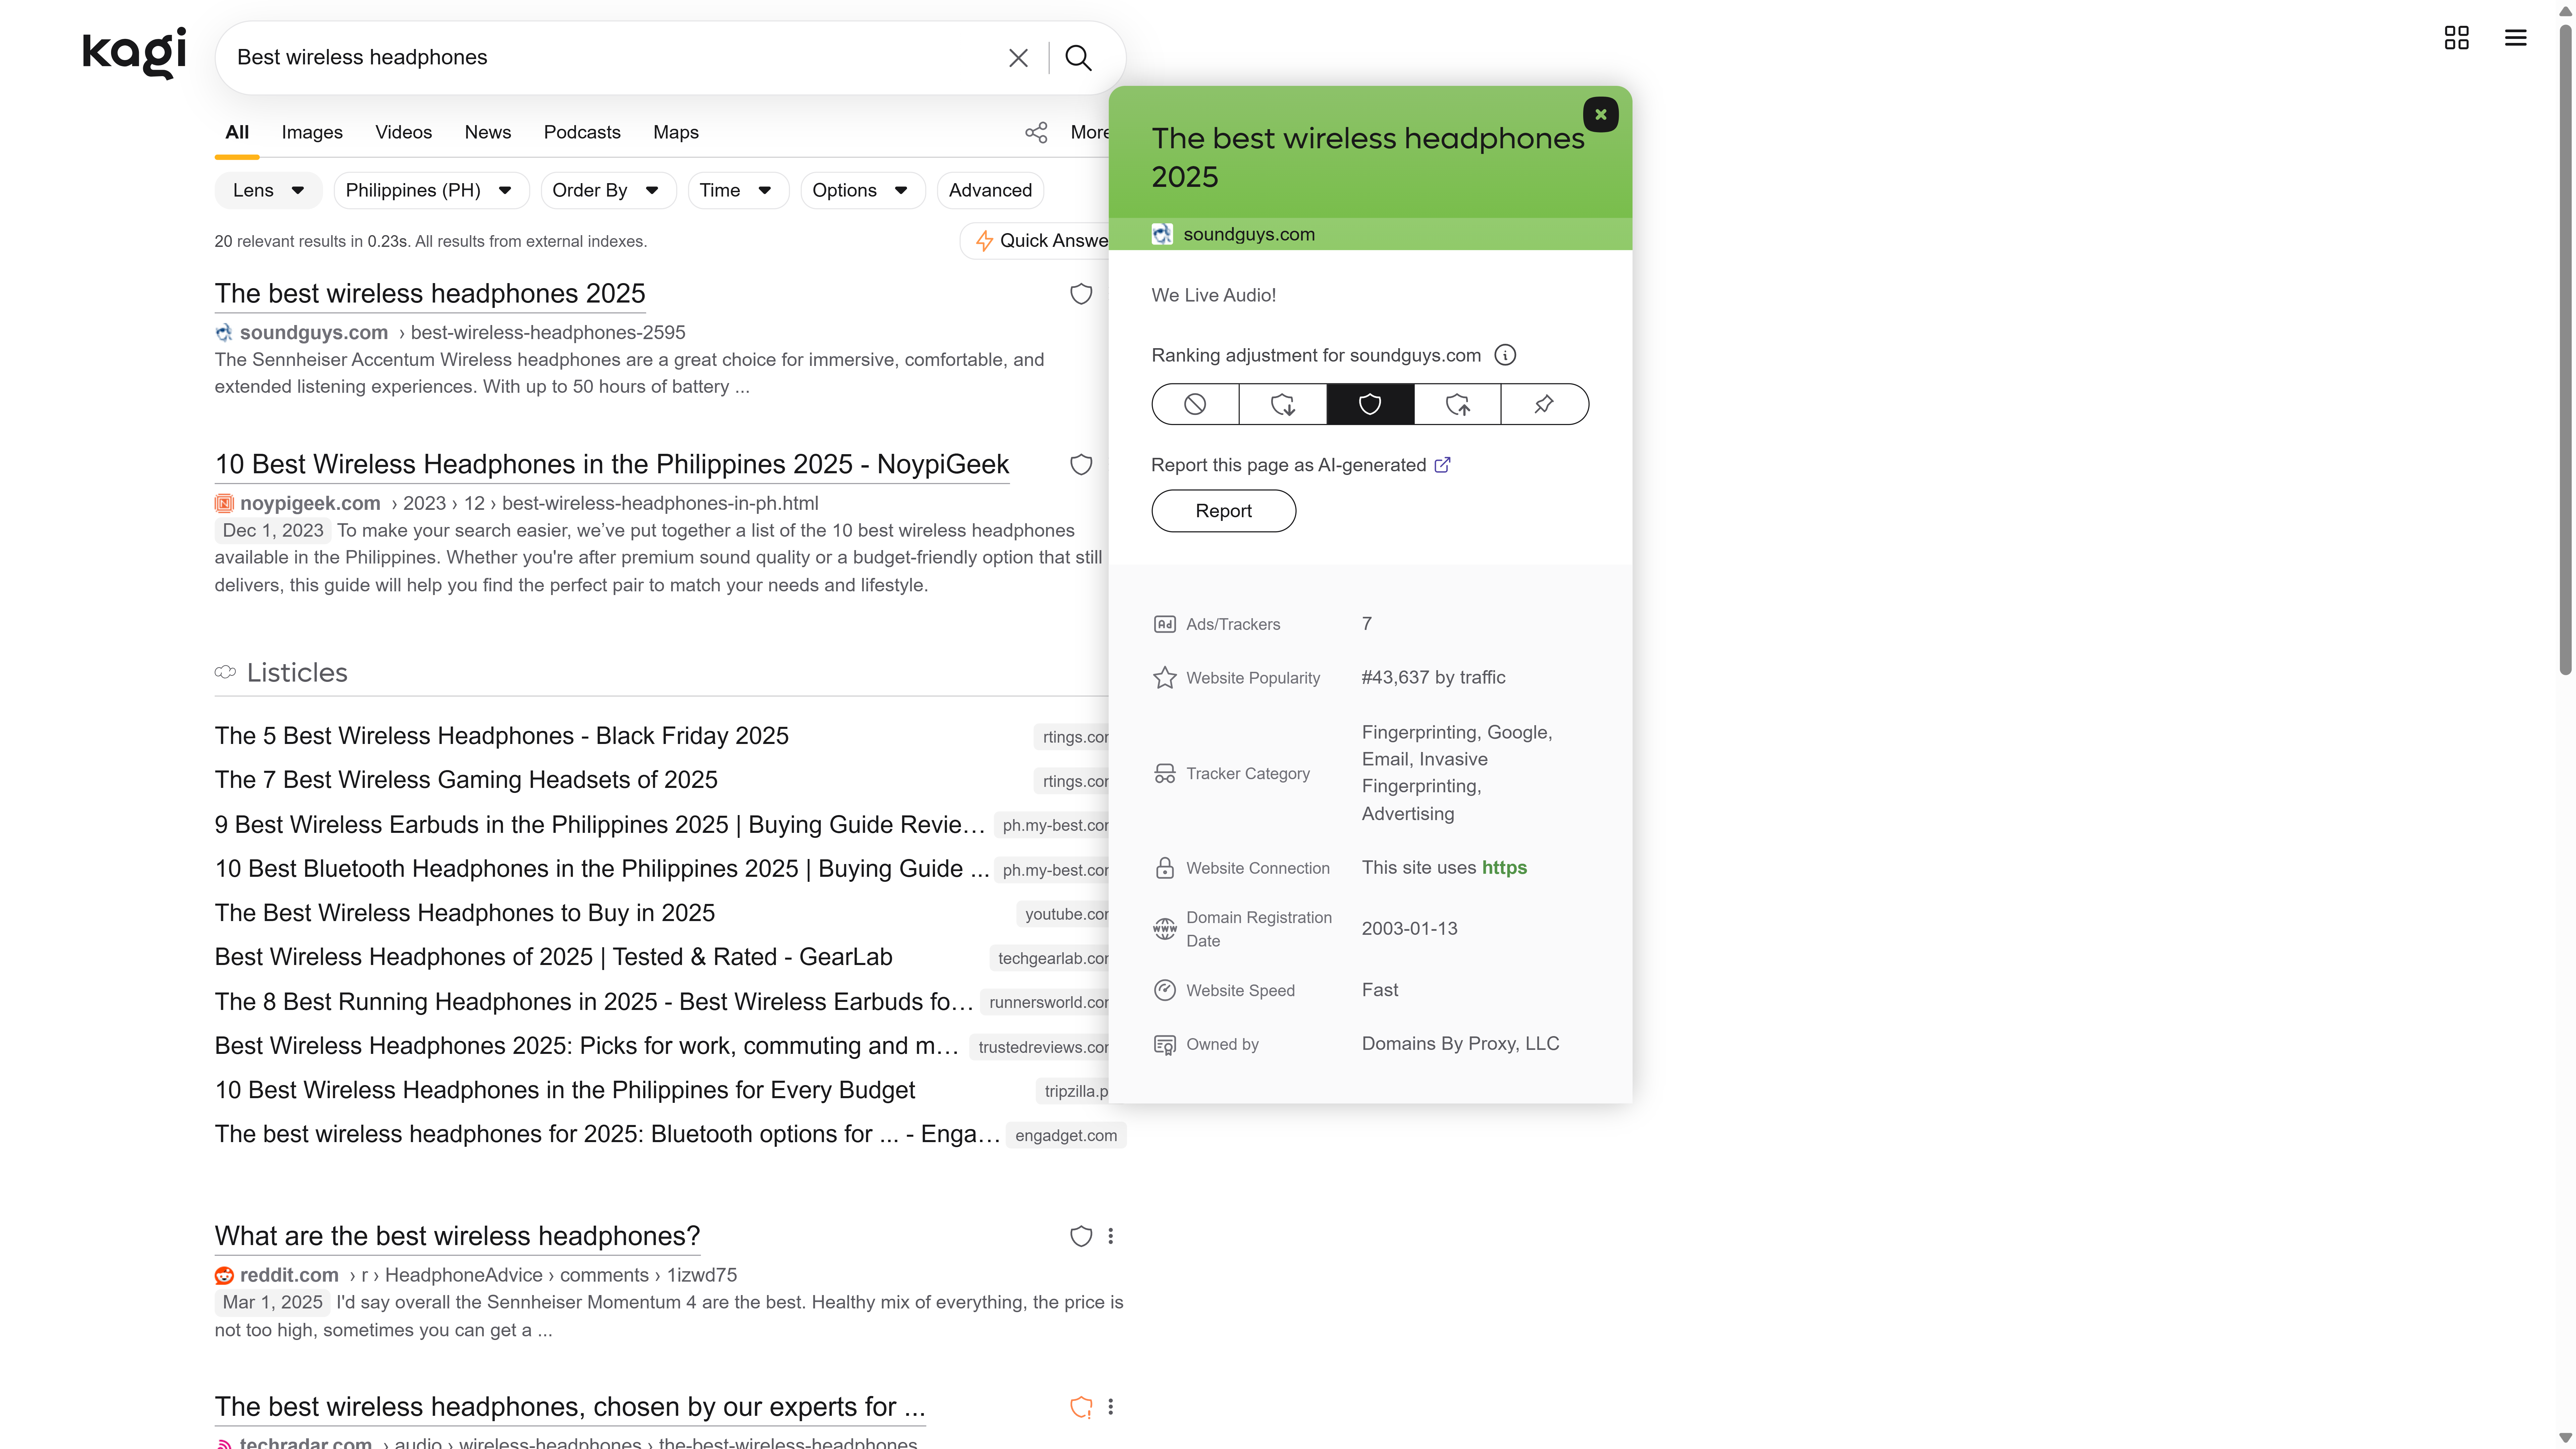
Task: Expand the Lens dropdown
Action: click(x=268, y=190)
